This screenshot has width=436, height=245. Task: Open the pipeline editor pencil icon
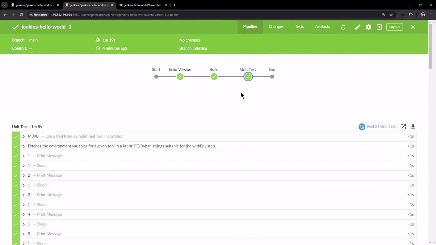(x=358, y=27)
